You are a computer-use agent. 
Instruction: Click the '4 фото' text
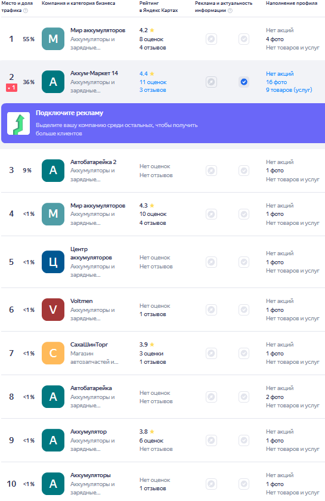[275, 39]
